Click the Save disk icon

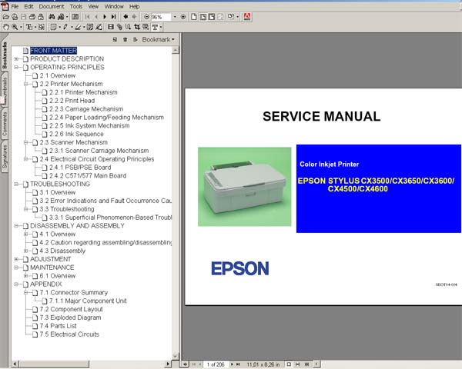click(24, 17)
